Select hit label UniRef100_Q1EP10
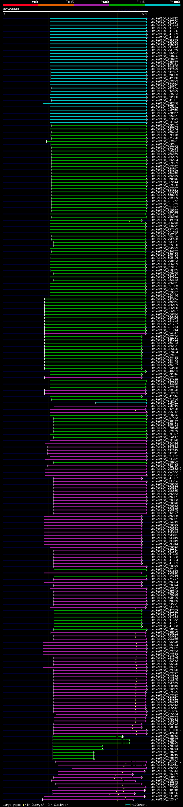 pos(164,406)
